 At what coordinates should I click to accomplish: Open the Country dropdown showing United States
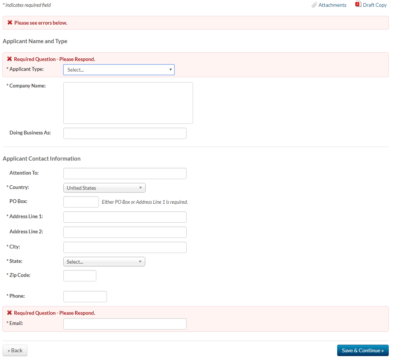click(104, 188)
